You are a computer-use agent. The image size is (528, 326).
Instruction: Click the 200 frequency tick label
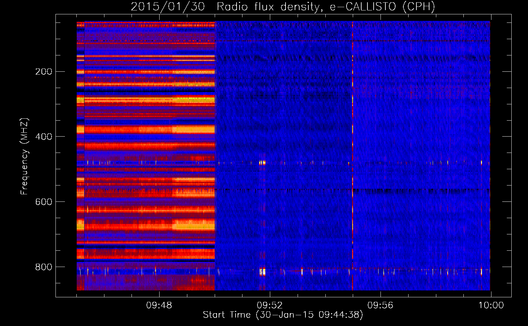click(43, 72)
